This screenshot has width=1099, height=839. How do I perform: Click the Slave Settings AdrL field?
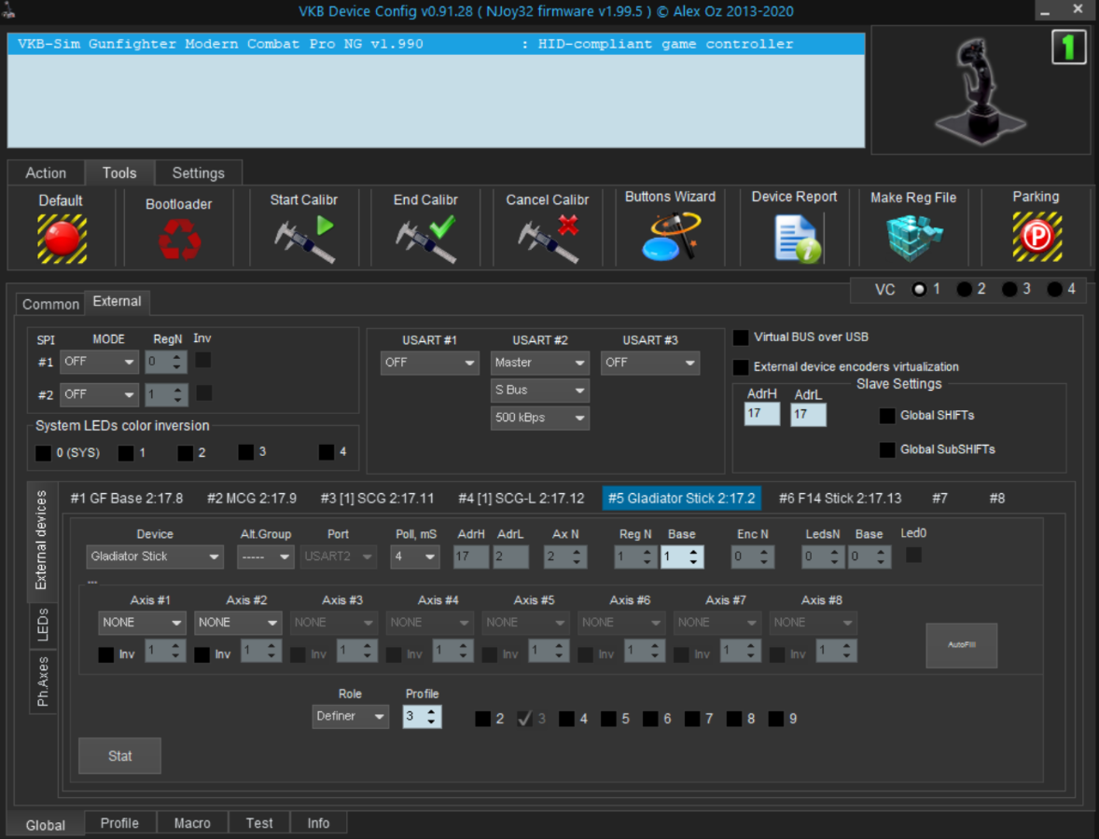pos(808,415)
